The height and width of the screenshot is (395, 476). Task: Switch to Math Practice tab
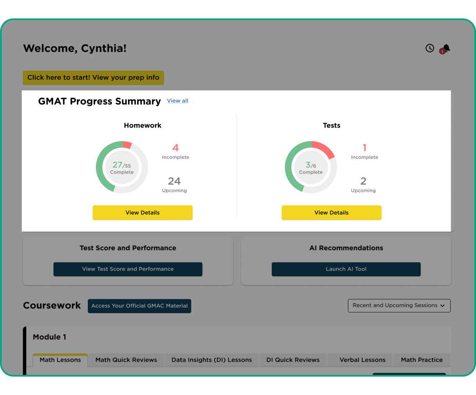pyautogui.click(x=422, y=360)
